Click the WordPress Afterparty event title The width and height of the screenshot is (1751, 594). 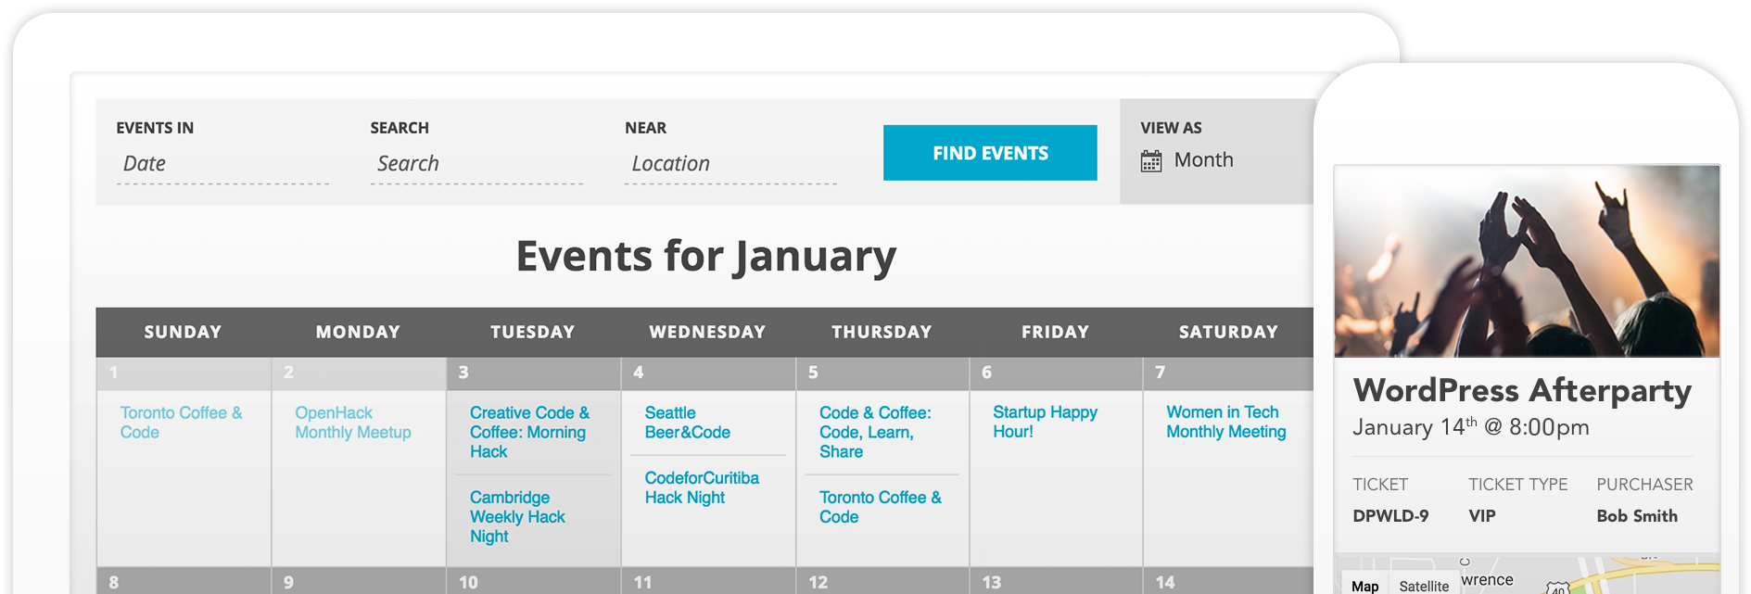click(1522, 390)
